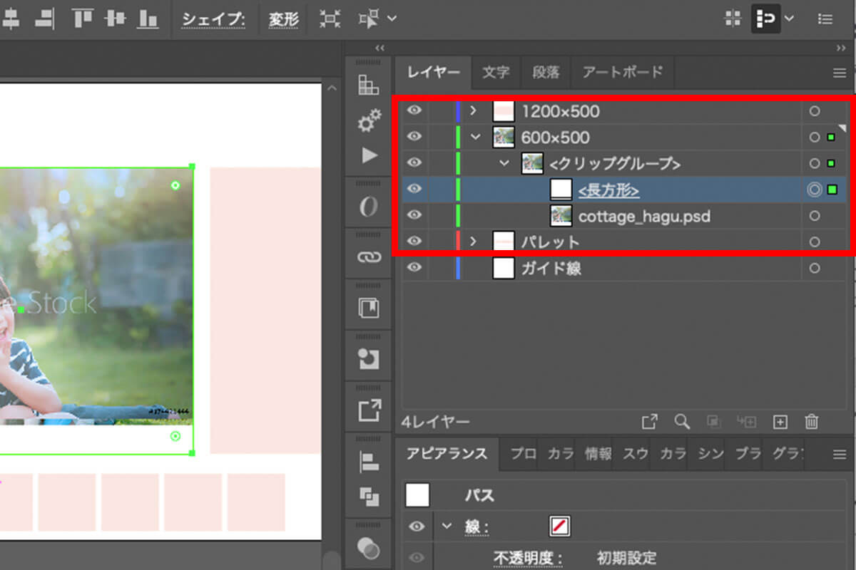Click the locate object magnifier icon

[x=682, y=422]
